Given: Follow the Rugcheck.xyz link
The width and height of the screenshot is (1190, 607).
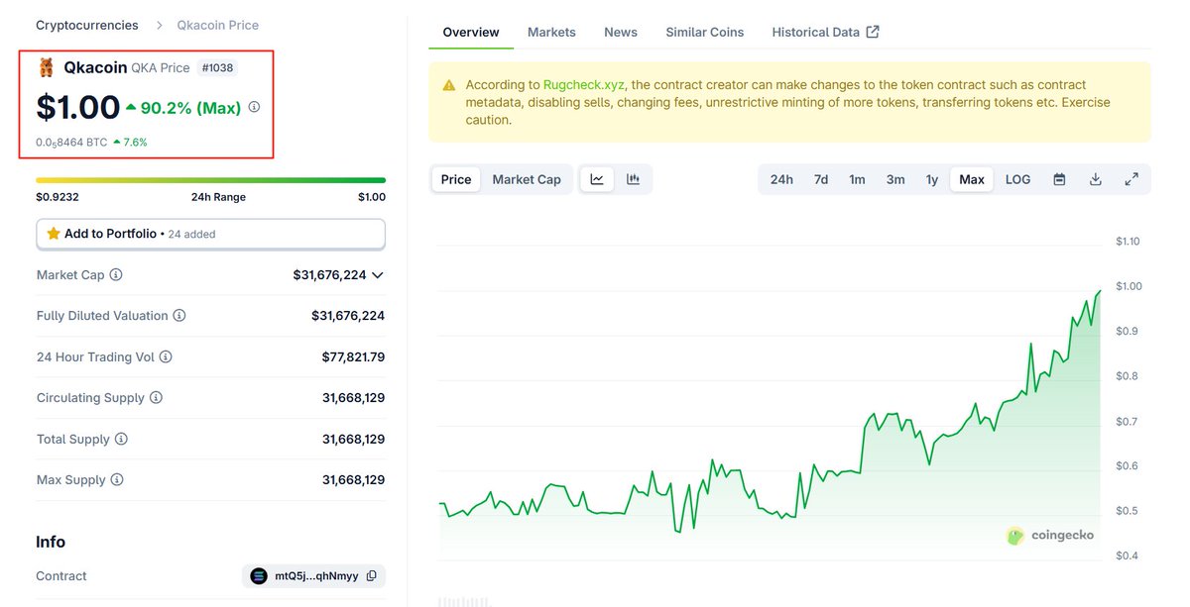Looking at the screenshot, I should click(584, 85).
